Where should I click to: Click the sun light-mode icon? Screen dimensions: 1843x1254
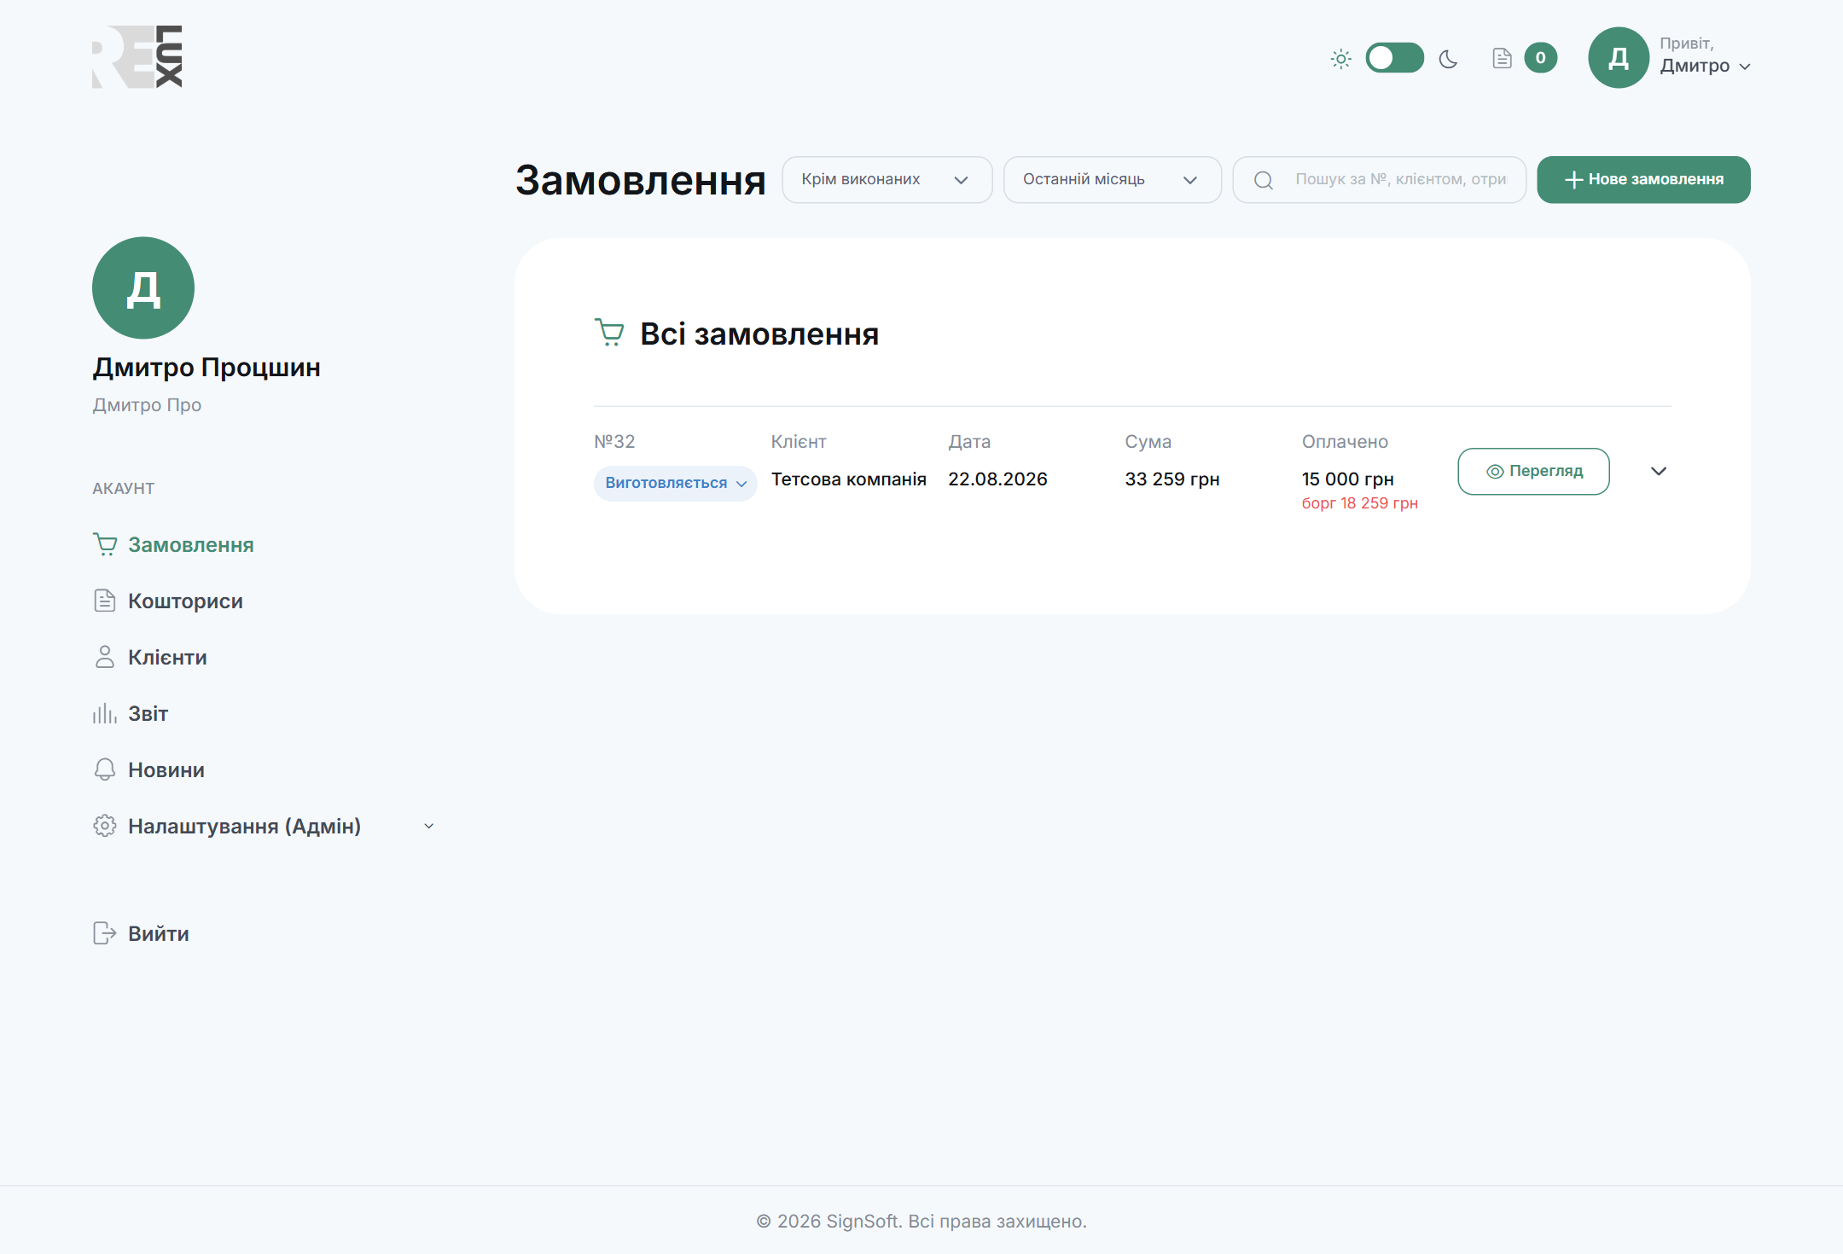(x=1340, y=59)
